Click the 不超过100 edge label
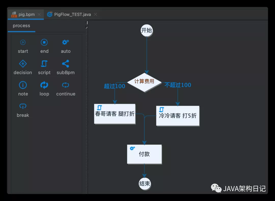275x201 pixels. point(178,85)
